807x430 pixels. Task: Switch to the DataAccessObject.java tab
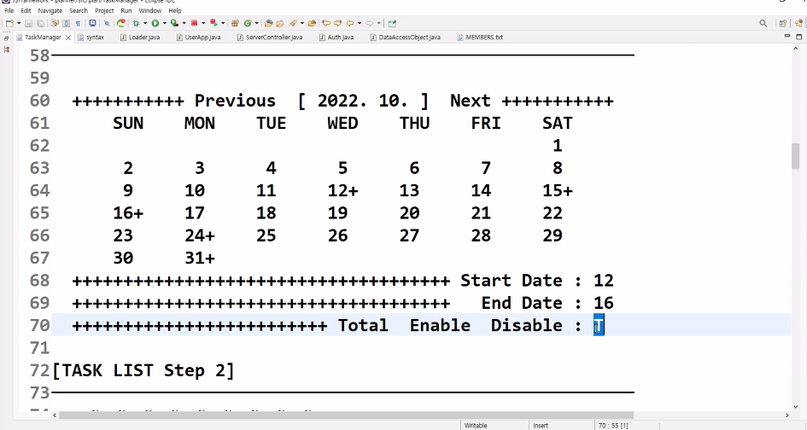click(405, 37)
